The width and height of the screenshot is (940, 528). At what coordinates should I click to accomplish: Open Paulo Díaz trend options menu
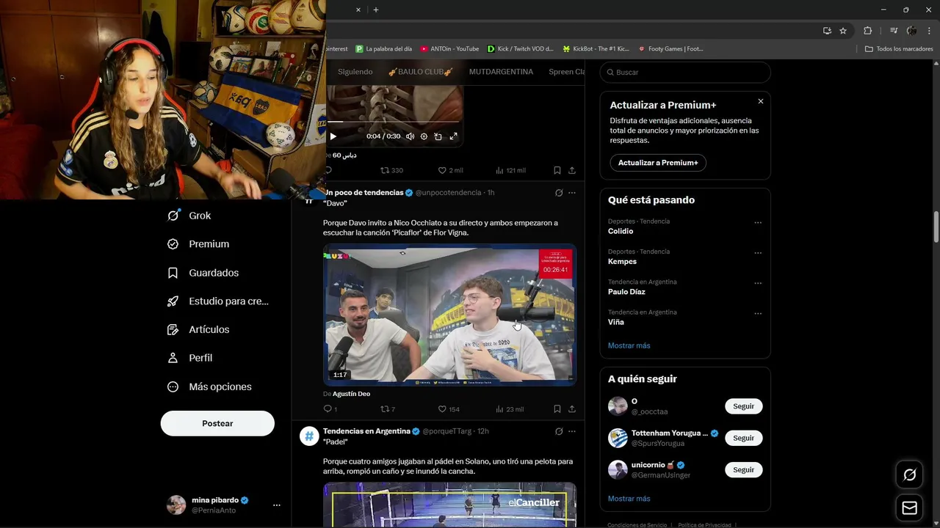tap(758, 283)
